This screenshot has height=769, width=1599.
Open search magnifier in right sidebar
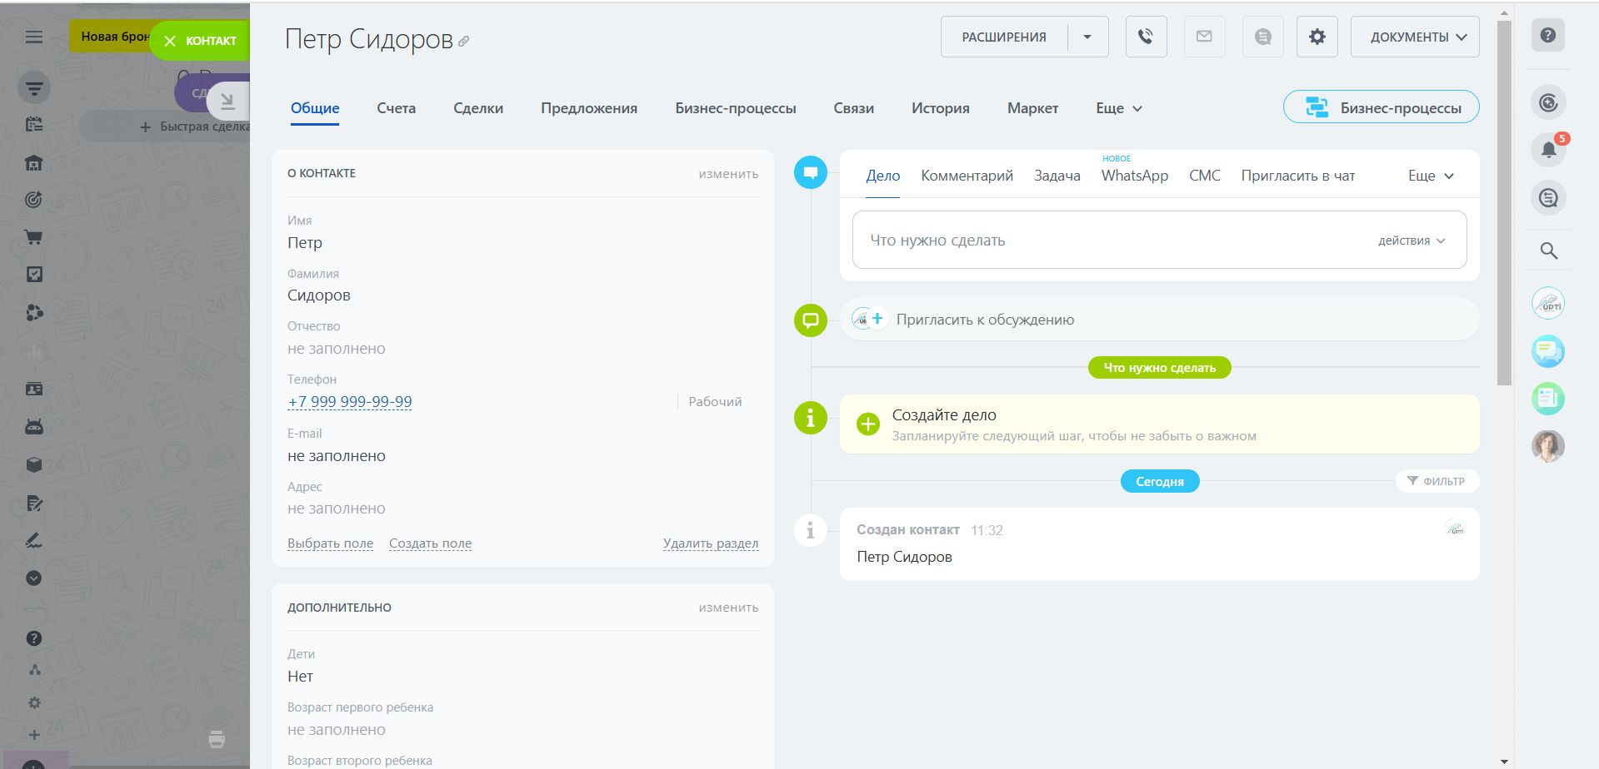tap(1548, 251)
